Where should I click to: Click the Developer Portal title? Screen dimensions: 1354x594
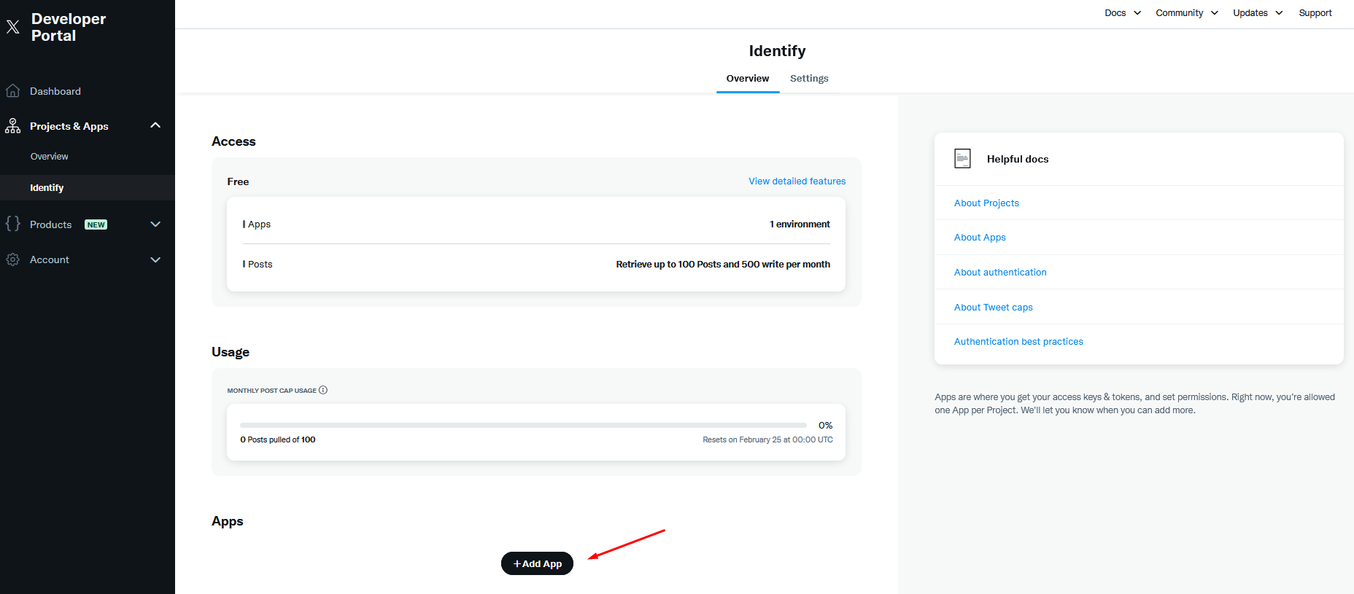[69, 27]
